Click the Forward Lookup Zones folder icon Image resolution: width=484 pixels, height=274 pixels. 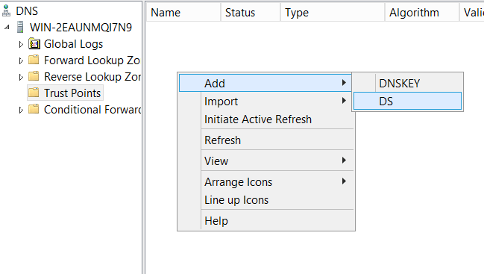tap(34, 60)
